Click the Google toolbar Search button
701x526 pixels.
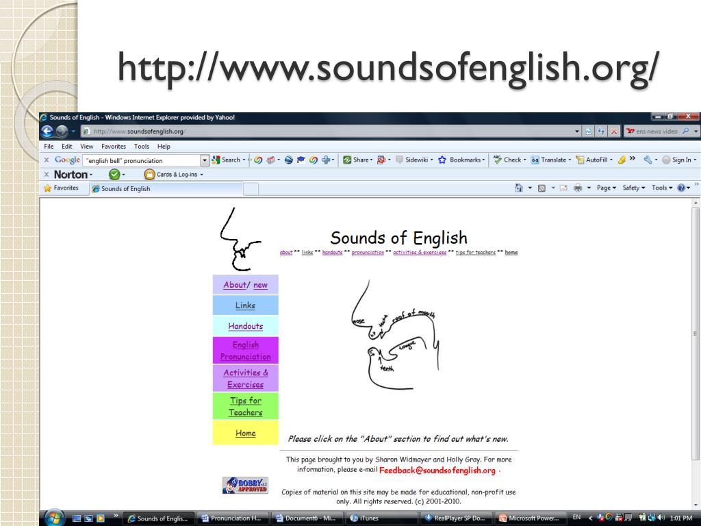227,160
